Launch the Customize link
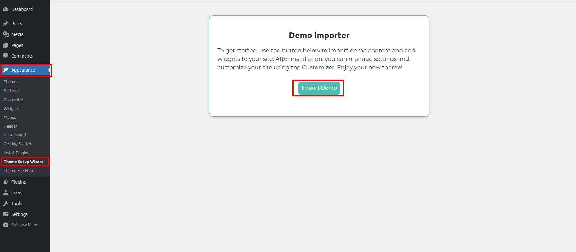This screenshot has width=576, height=252. (x=13, y=100)
